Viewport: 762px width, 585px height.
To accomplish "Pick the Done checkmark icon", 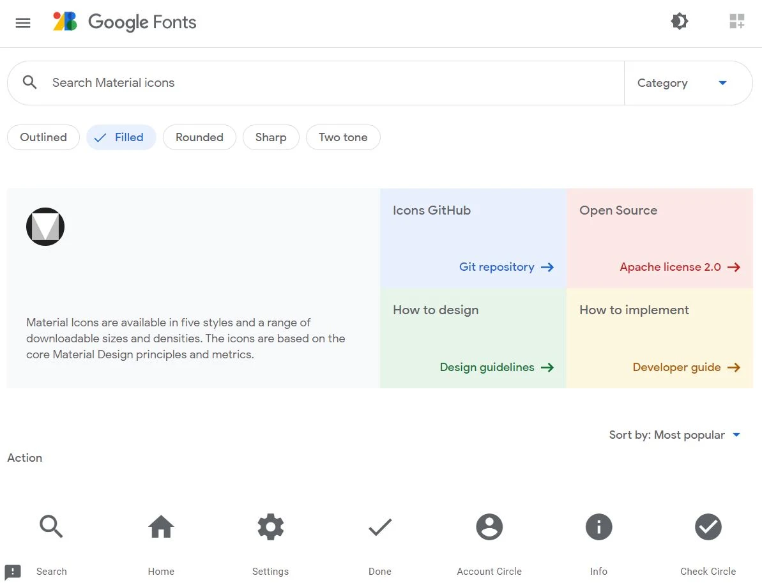I will [x=380, y=528].
